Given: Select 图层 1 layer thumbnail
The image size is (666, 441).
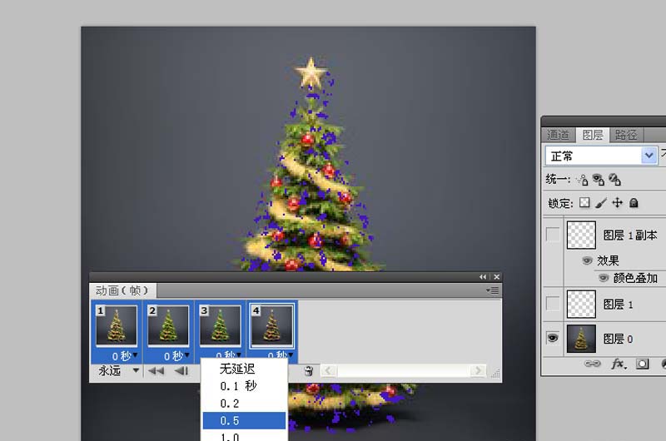Looking at the screenshot, I should (581, 304).
